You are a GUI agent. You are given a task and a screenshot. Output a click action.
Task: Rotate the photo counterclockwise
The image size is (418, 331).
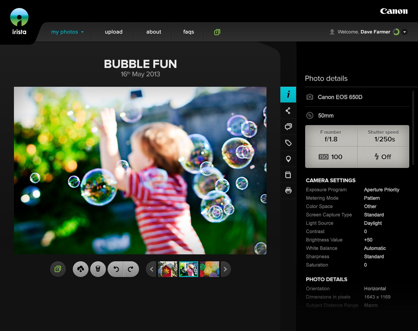point(116,269)
